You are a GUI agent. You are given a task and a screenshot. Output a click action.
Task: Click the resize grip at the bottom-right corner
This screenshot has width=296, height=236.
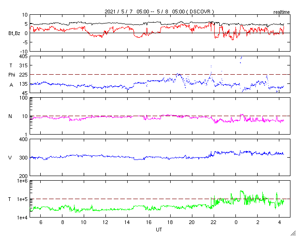click(x=293, y=233)
